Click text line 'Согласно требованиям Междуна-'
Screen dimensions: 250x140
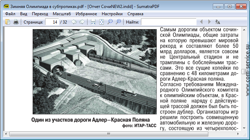[199, 84]
